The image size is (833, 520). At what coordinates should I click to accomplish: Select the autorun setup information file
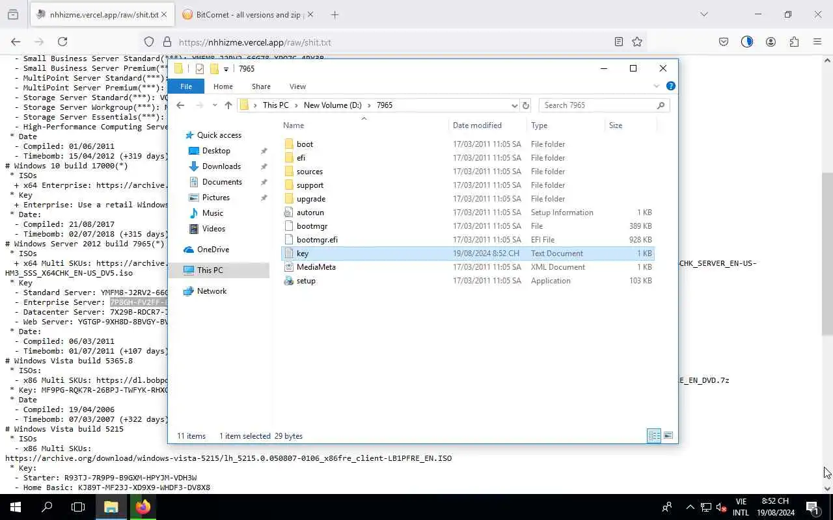click(467, 213)
